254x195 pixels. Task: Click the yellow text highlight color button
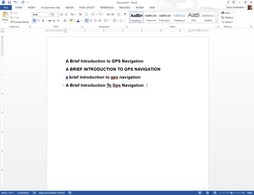tap(71, 20)
